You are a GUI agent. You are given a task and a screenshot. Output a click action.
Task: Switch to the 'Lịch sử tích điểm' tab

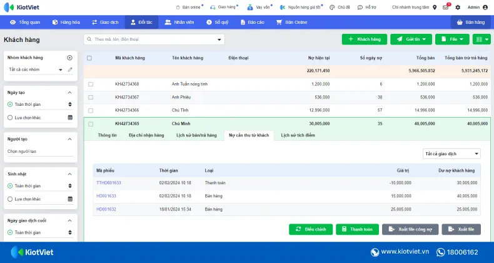[x=298, y=135]
